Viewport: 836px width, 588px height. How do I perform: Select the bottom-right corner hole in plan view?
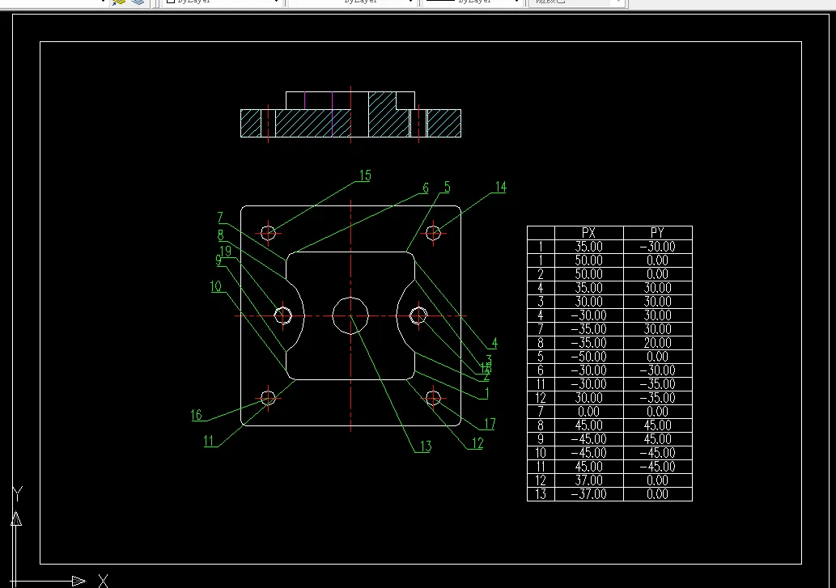click(433, 398)
